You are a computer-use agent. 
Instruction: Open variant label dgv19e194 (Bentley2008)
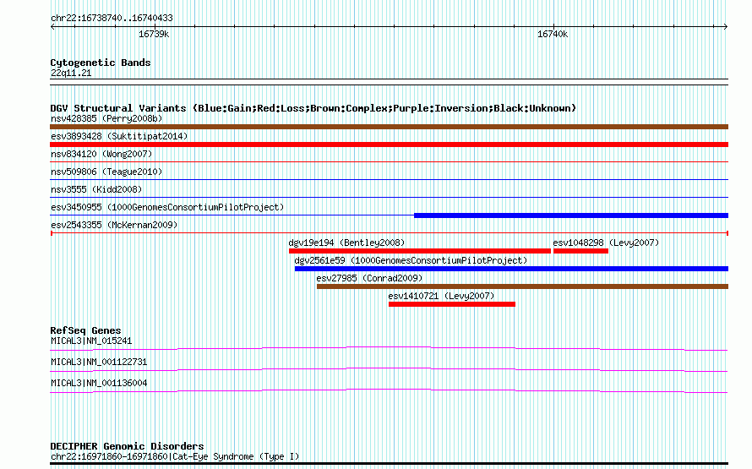(346, 243)
